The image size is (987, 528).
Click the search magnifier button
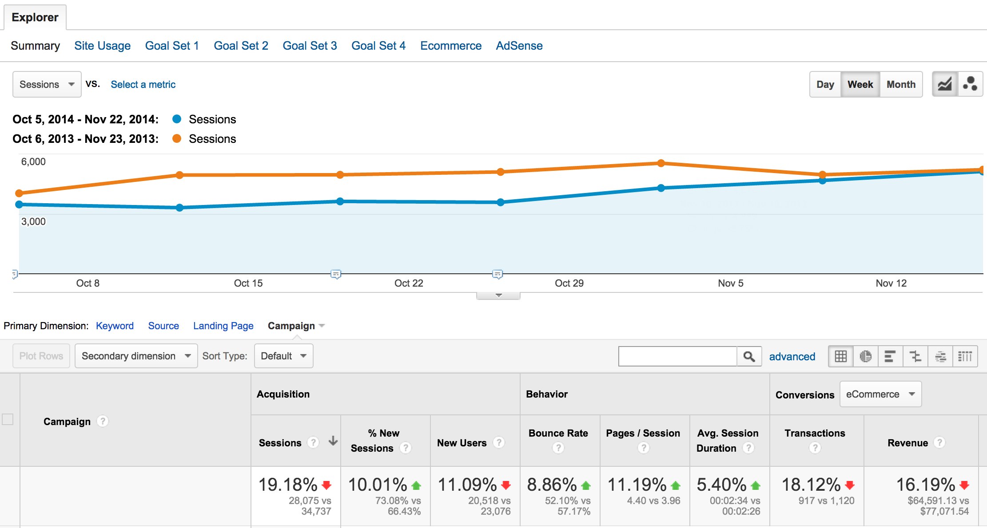point(749,356)
